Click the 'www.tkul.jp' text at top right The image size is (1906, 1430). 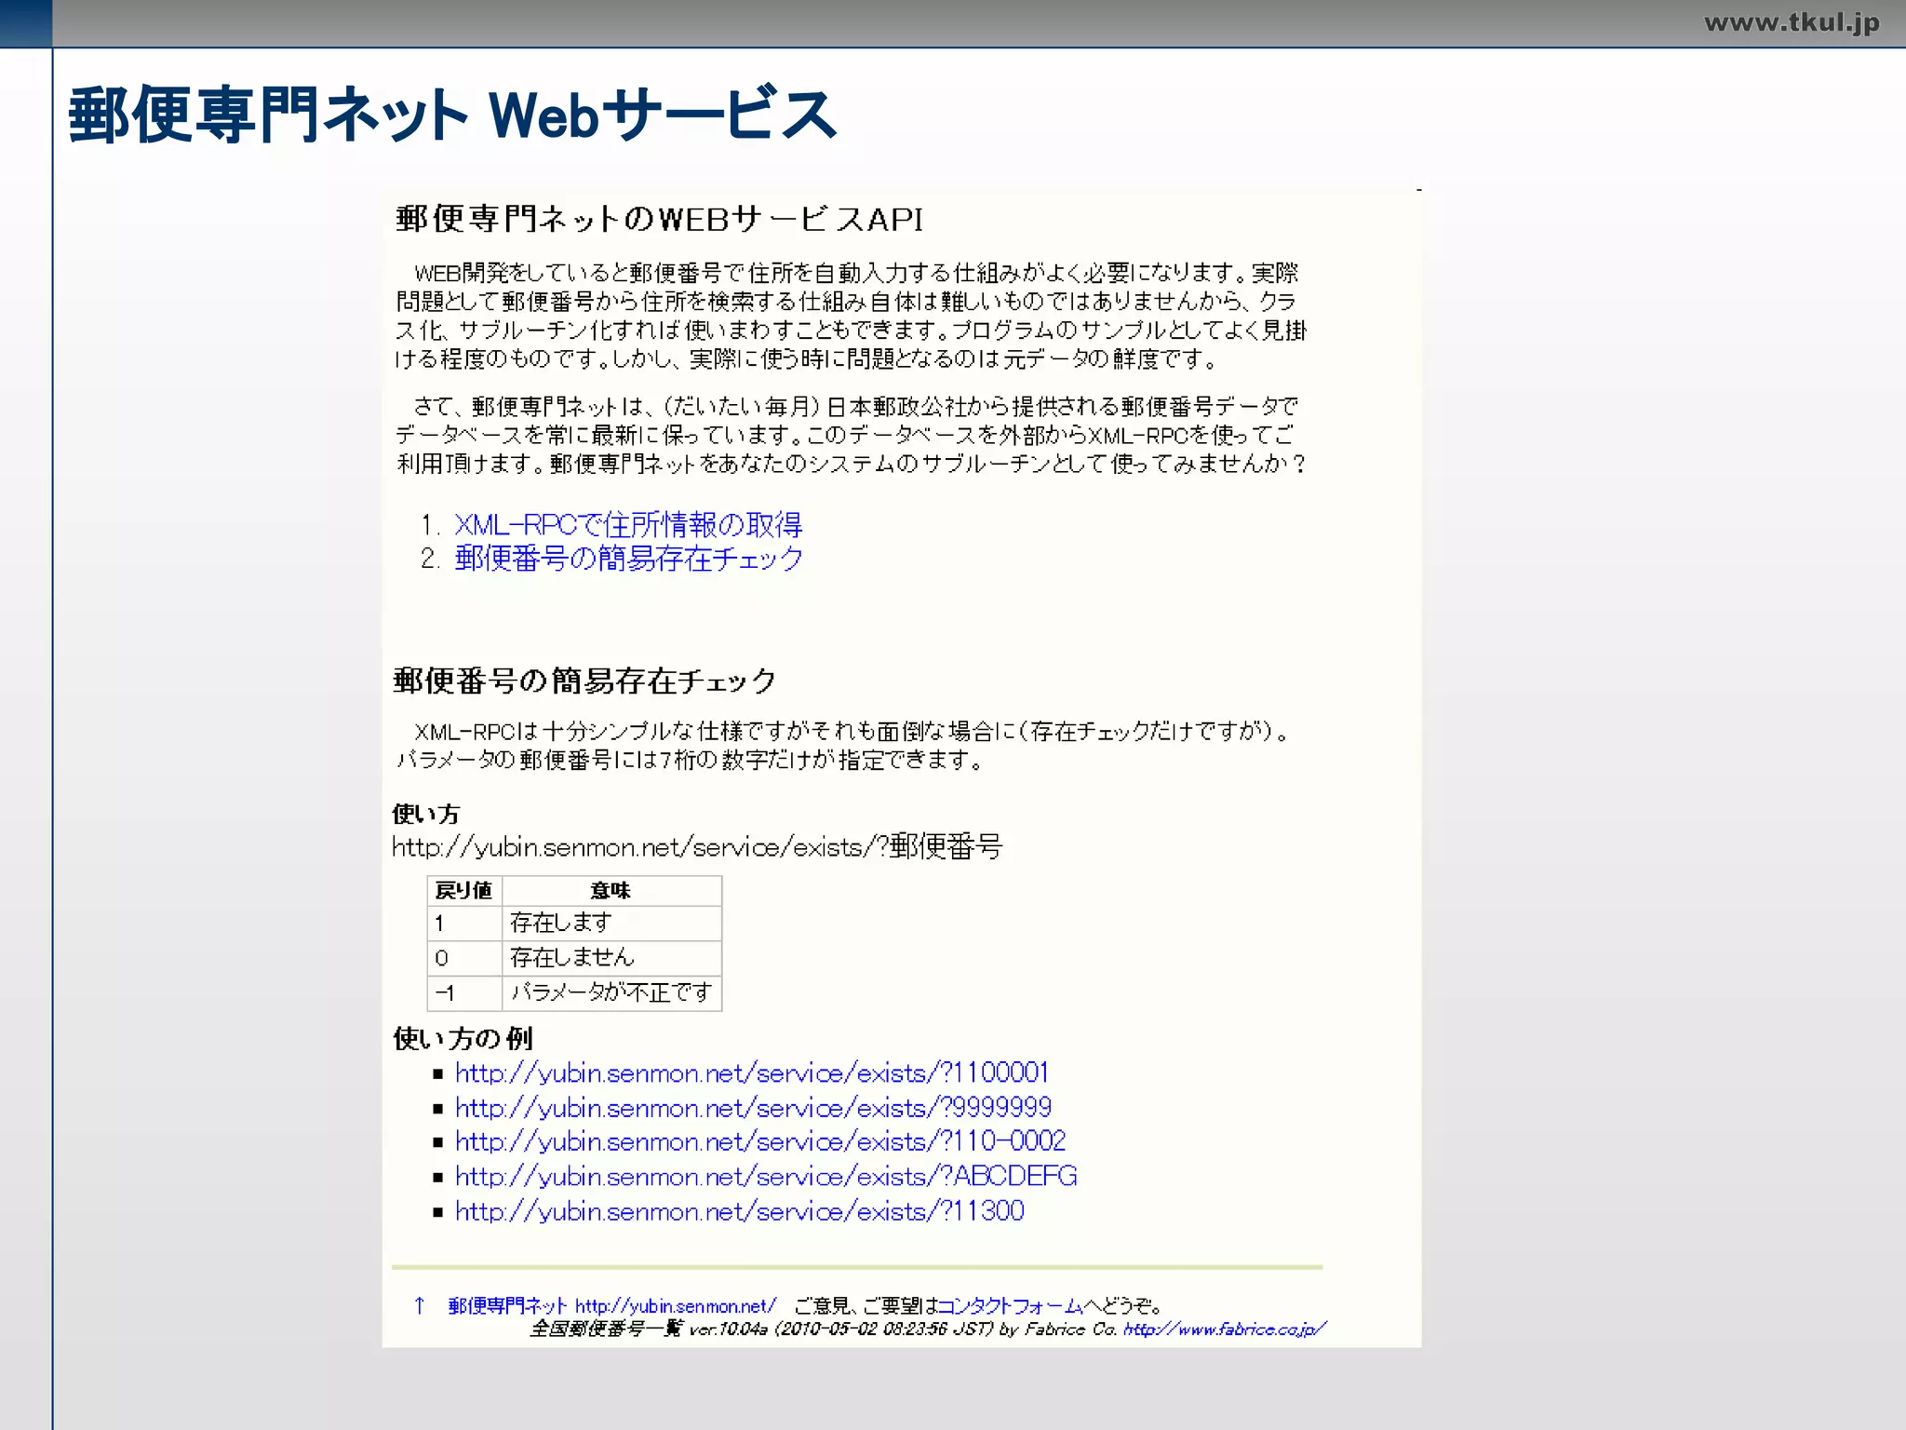pos(1792,22)
